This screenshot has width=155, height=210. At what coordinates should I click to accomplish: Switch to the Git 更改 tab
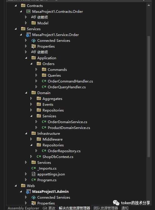click(49, 208)
